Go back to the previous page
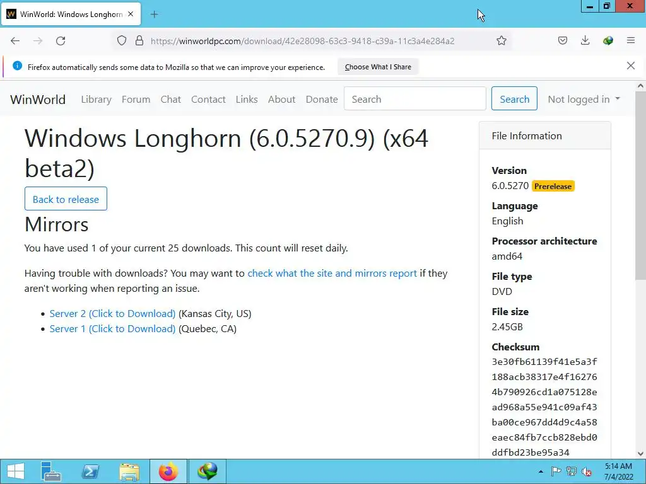646x484 pixels. click(15, 41)
